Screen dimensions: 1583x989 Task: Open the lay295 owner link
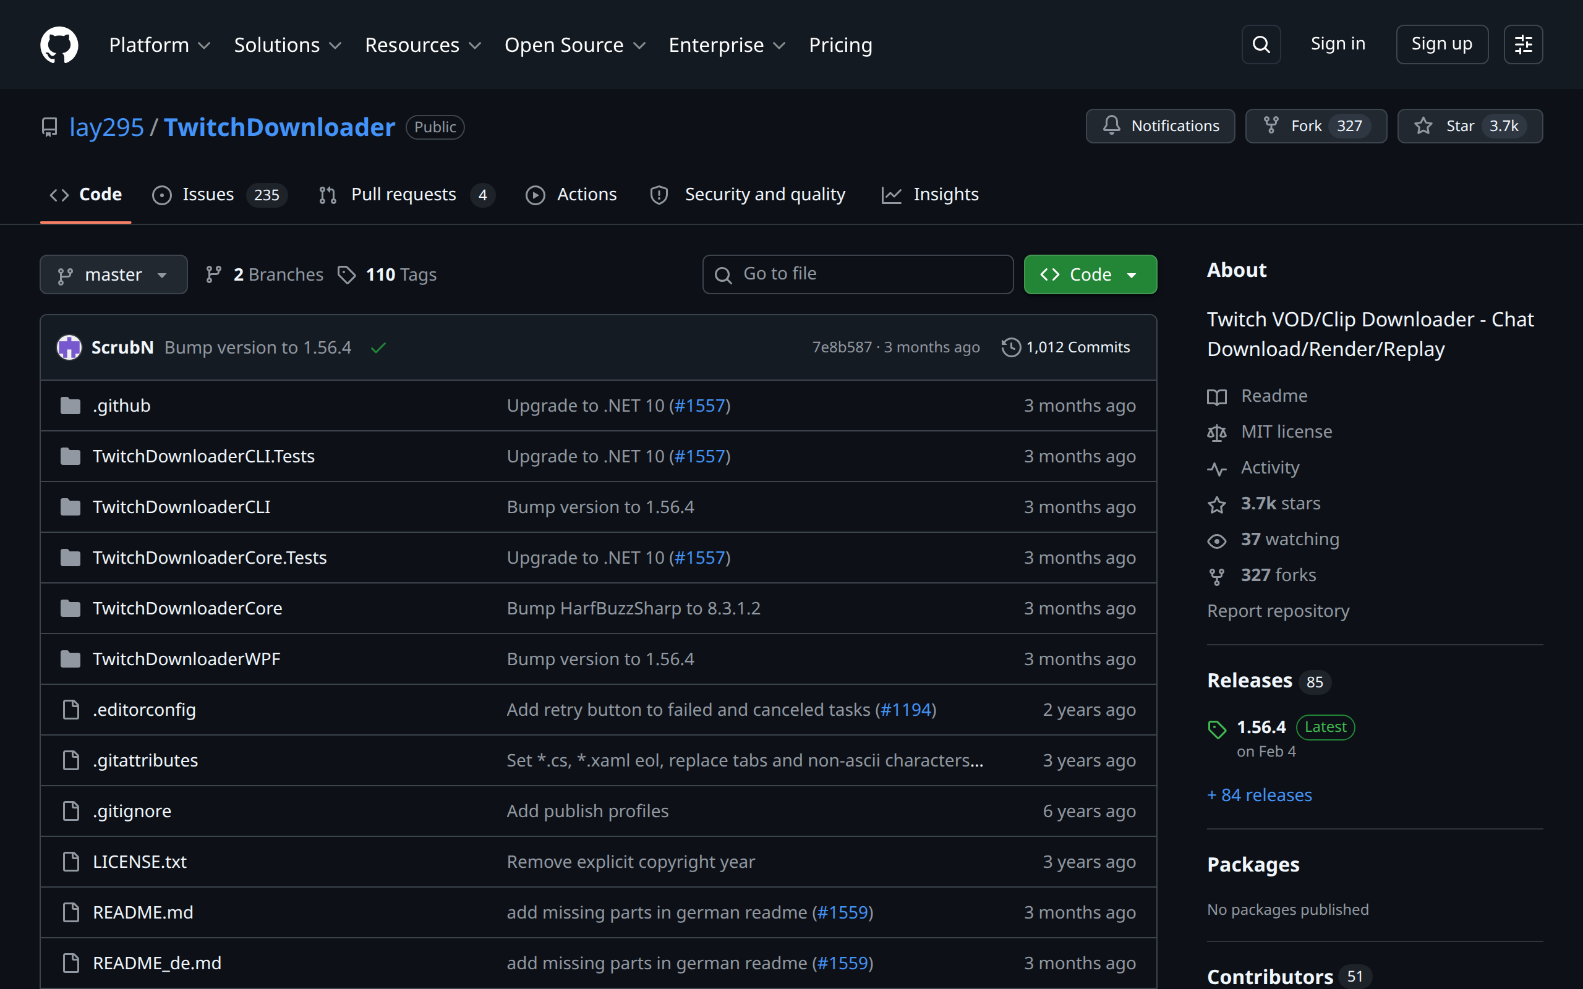pos(106,127)
